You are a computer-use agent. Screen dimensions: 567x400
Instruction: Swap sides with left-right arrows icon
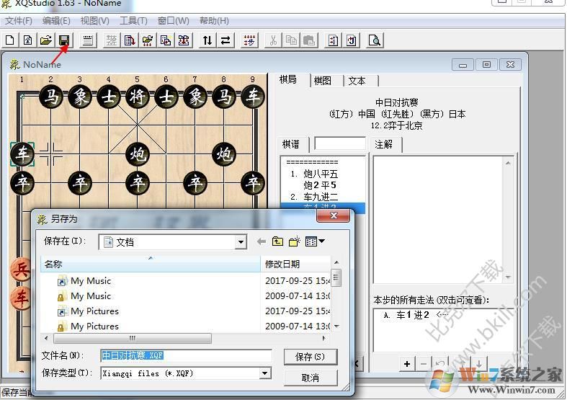[226, 40]
